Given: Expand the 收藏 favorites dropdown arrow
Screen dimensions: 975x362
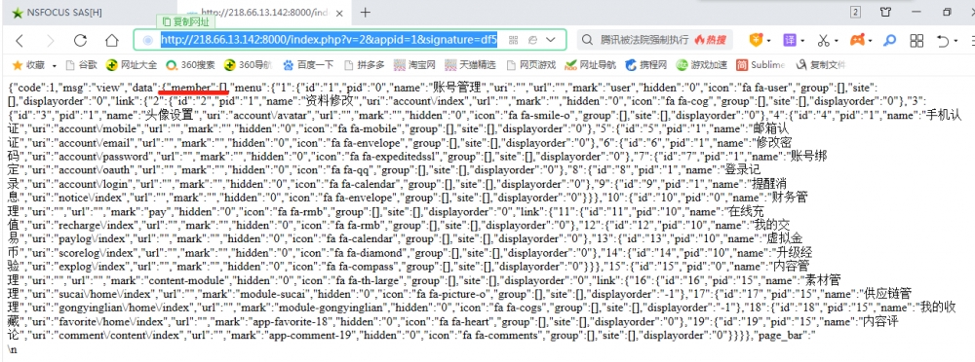Looking at the screenshot, I should (54, 65).
